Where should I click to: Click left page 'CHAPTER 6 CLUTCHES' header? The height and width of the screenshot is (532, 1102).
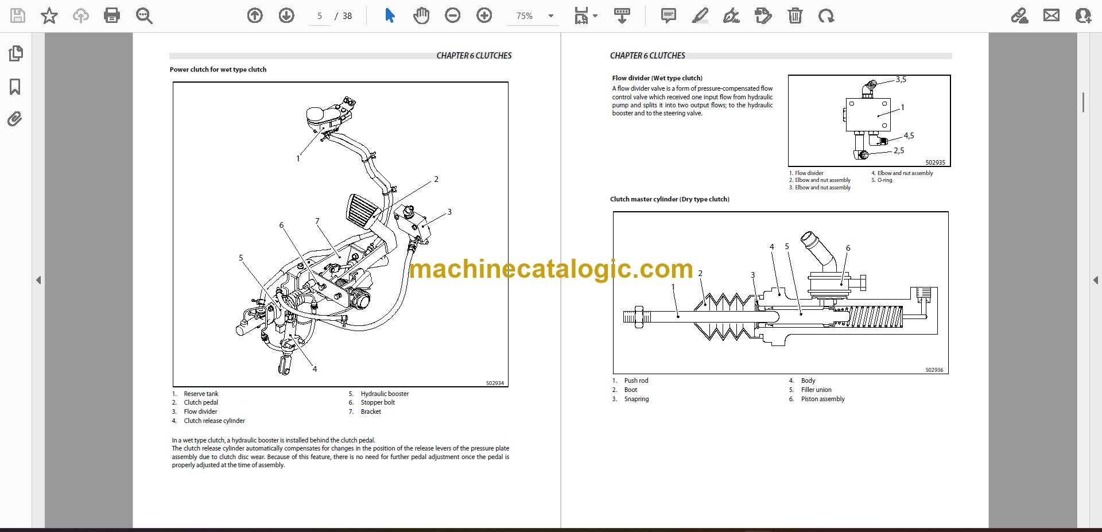(x=474, y=56)
